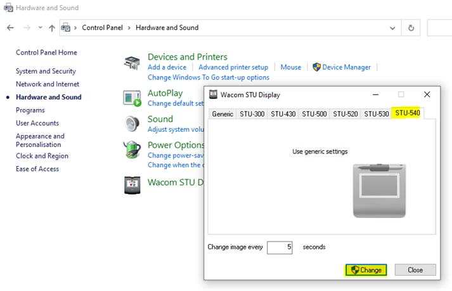Click the AutoPlay icon
Viewport: 452px width, 291px height.
(132, 98)
